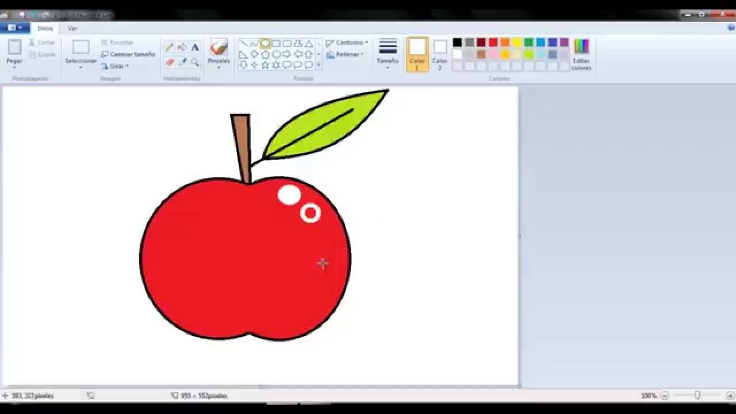Screen dimensions: 736x414
Task: Activate the Color 2 selector
Action: pos(440,55)
